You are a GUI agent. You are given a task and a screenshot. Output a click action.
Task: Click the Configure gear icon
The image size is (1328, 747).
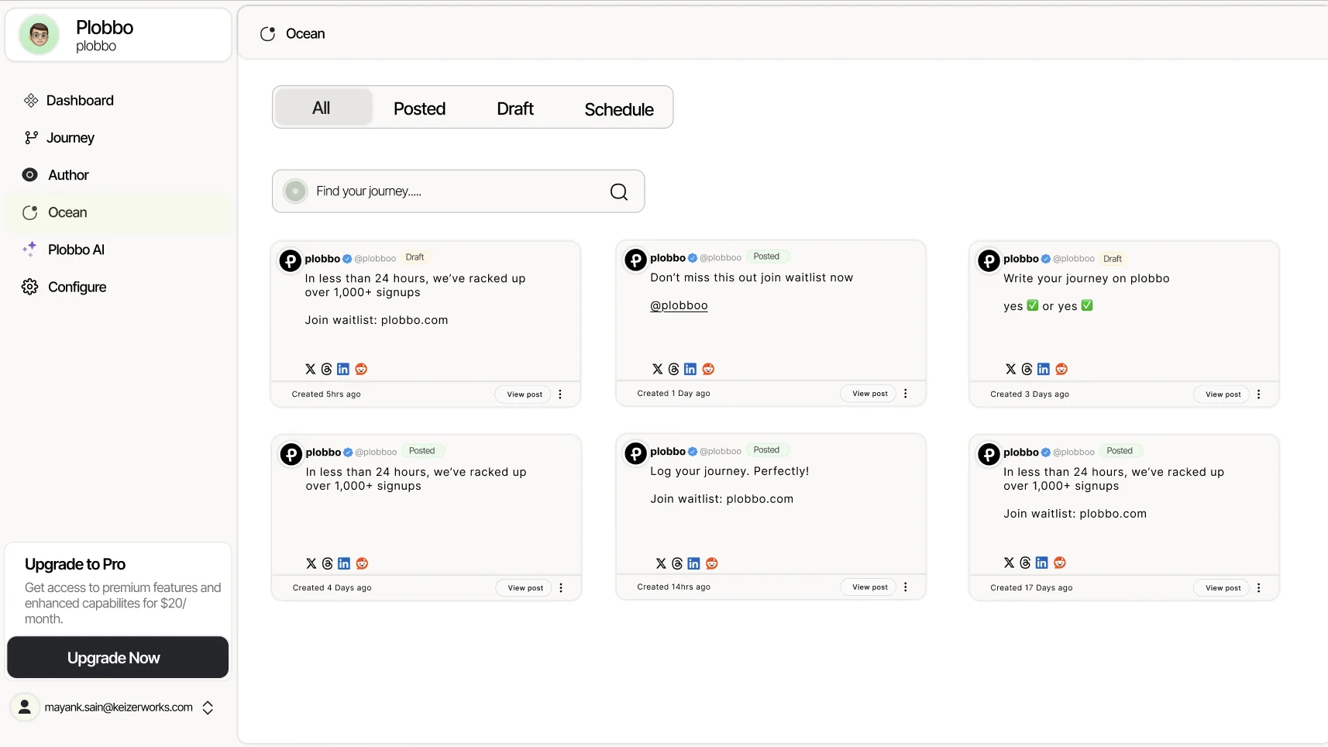(29, 287)
